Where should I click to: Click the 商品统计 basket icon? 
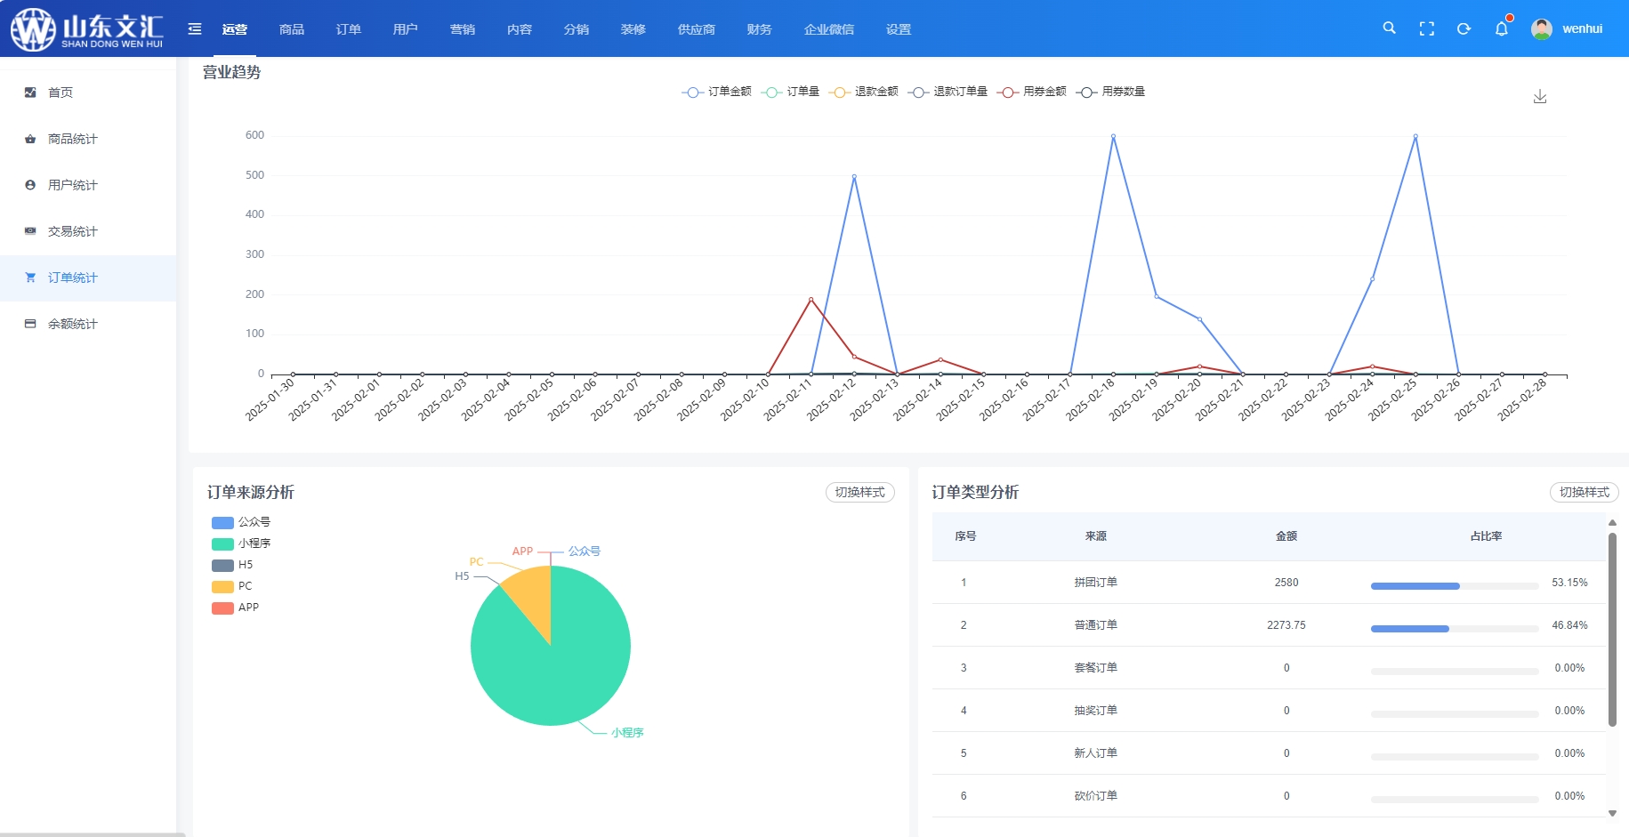point(30,139)
